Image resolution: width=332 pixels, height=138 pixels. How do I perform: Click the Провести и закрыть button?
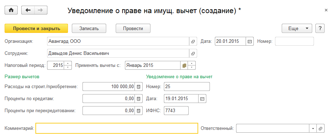[x=36, y=28]
